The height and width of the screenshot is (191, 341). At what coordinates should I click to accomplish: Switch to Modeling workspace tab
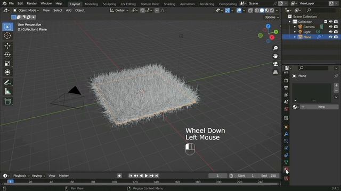(x=91, y=4)
